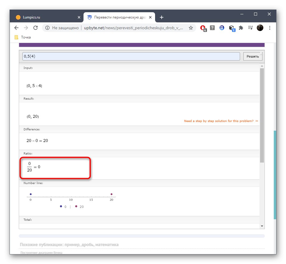Open the Extensions puzzle piece menu
This screenshot has height=264, width=286.
241,28
